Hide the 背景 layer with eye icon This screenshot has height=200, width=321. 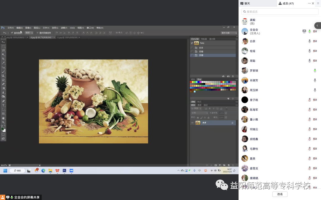tap(192, 123)
